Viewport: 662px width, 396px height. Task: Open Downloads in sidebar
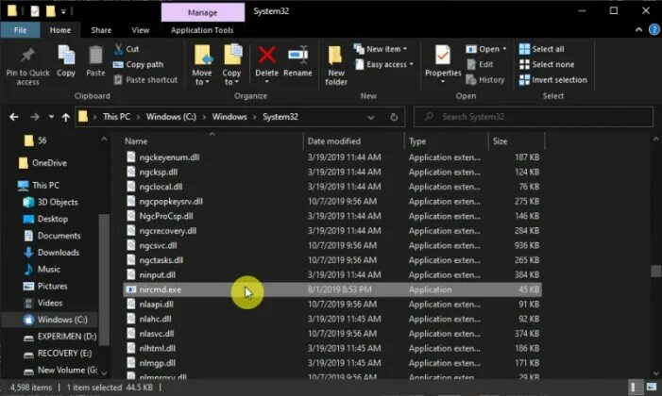[51, 253]
